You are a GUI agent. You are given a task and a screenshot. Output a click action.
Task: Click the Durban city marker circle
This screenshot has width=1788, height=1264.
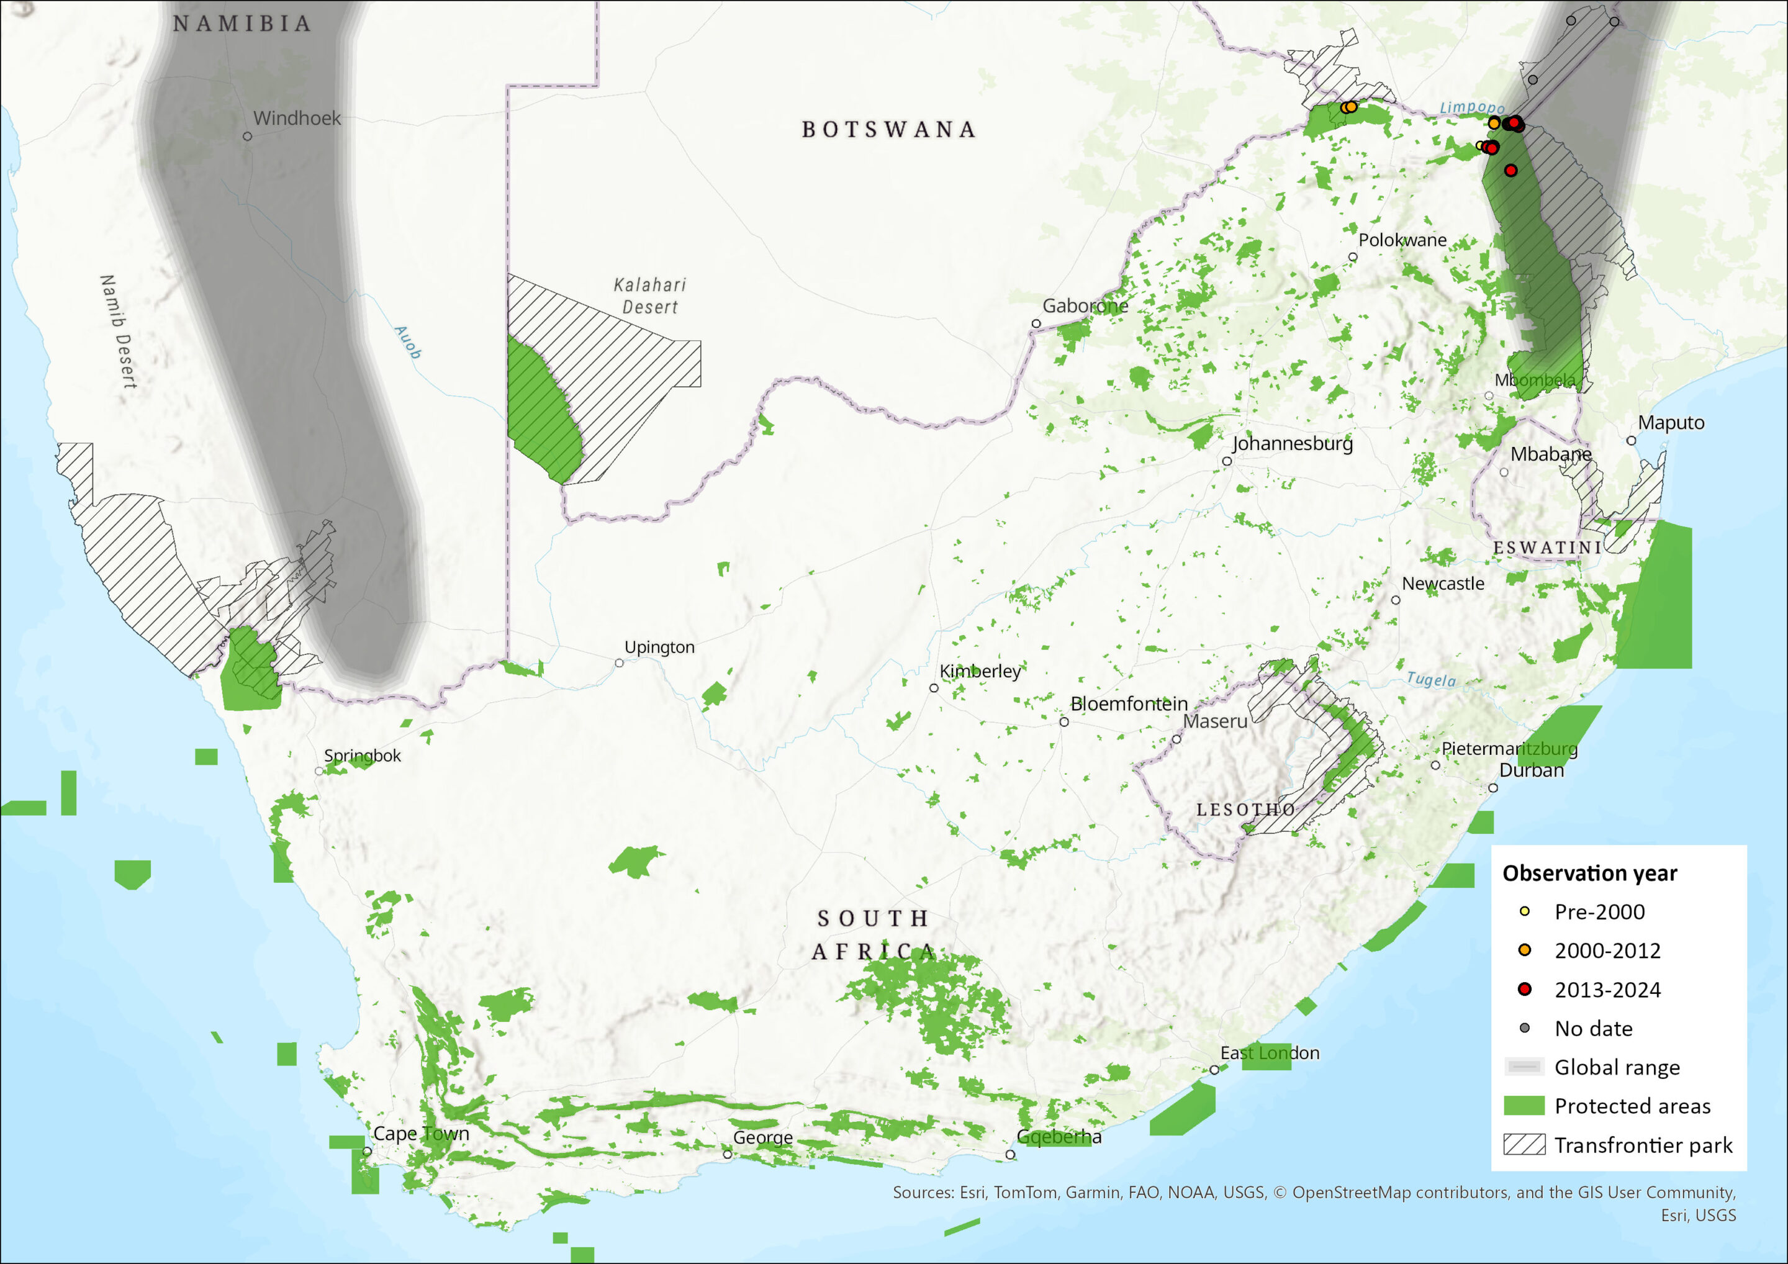coord(1493,788)
